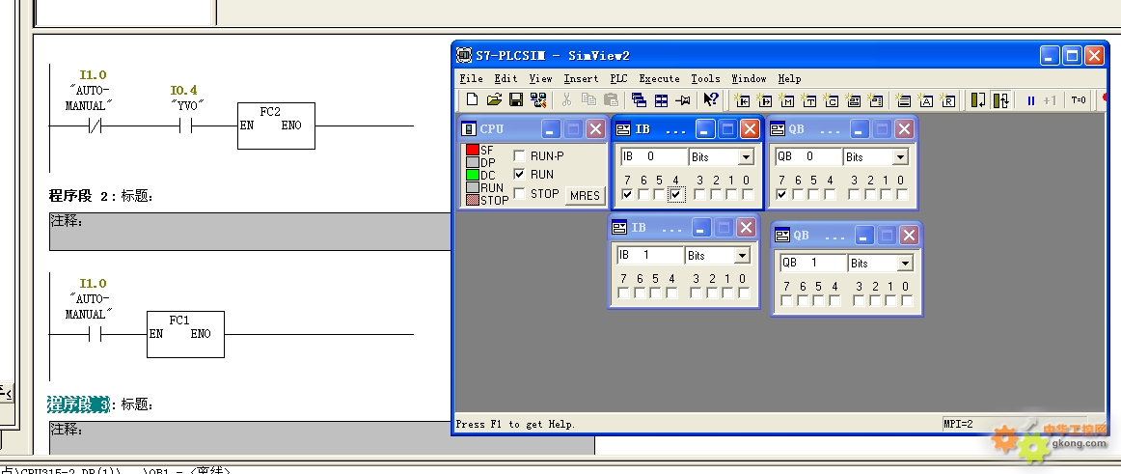Open the Window menu
This screenshot has height=474, width=1121.
[749, 78]
